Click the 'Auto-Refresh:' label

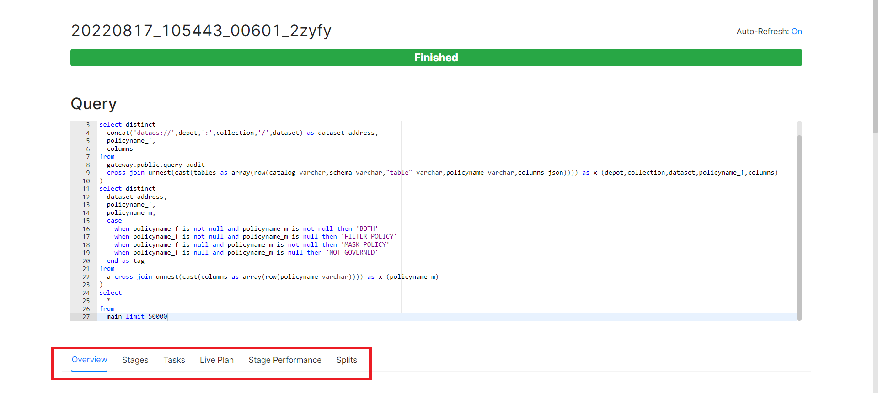pos(763,32)
